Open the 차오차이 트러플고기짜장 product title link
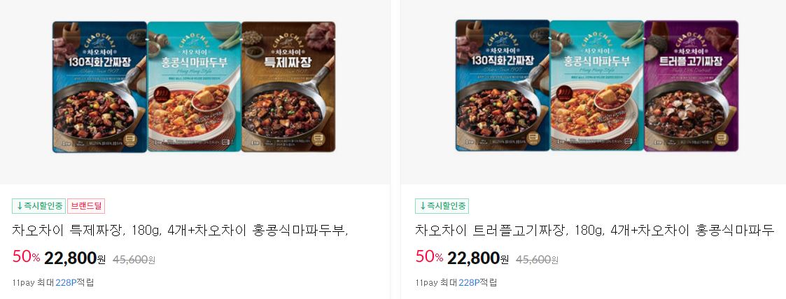The height and width of the screenshot is (299, 786). 594,231
